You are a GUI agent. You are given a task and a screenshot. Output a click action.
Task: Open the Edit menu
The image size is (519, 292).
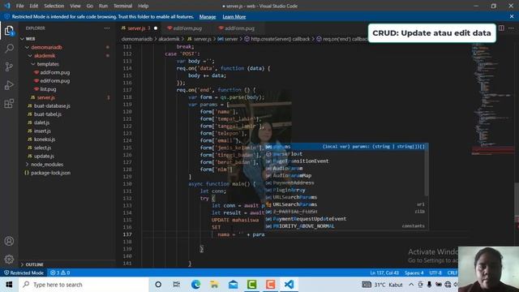(34, 6)
